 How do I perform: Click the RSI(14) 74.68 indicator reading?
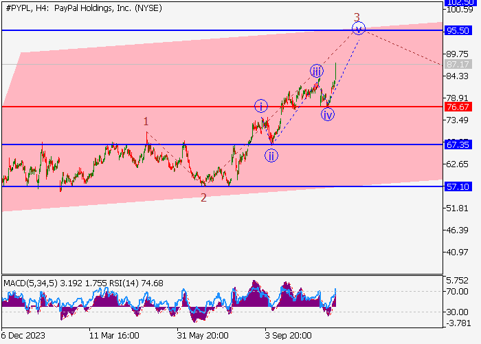[136, 283]
